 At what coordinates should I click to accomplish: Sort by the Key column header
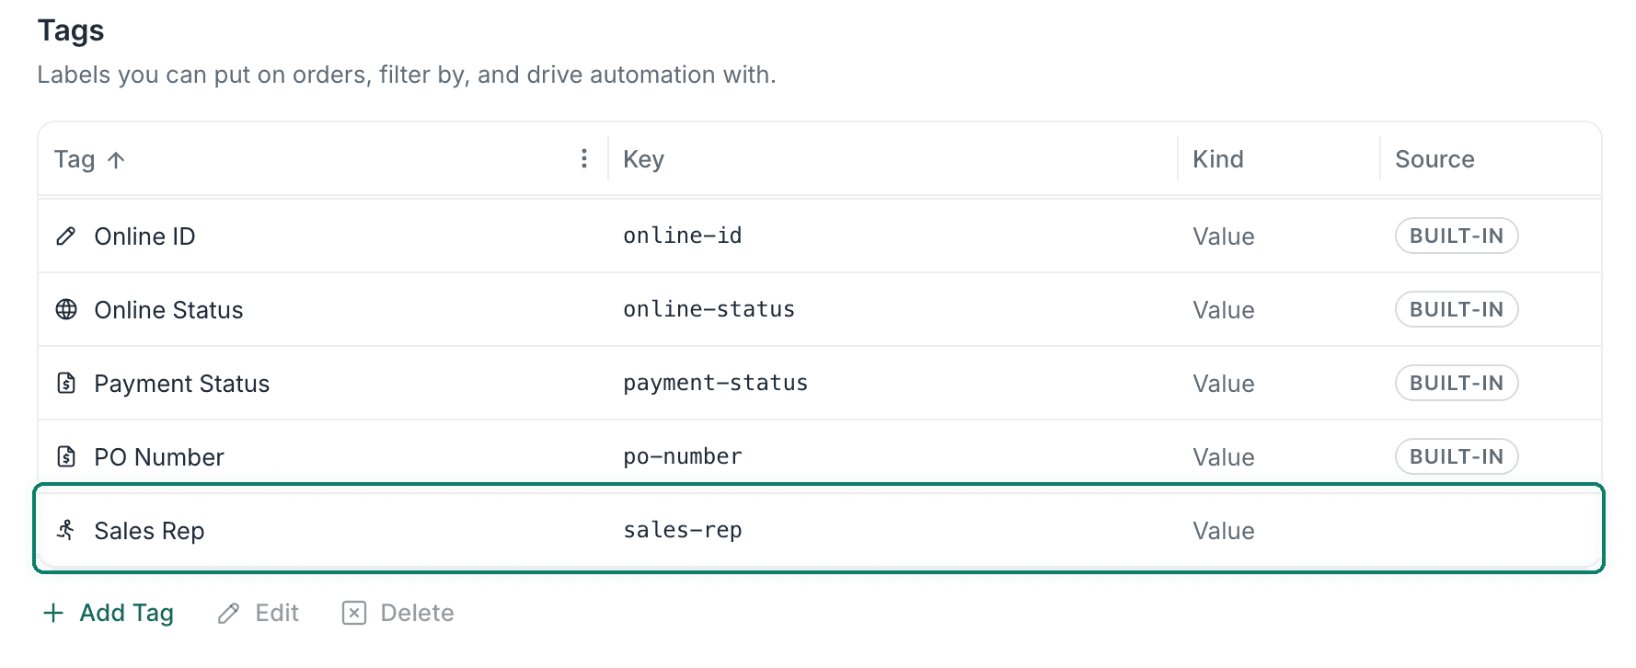(x=643, y=159)
